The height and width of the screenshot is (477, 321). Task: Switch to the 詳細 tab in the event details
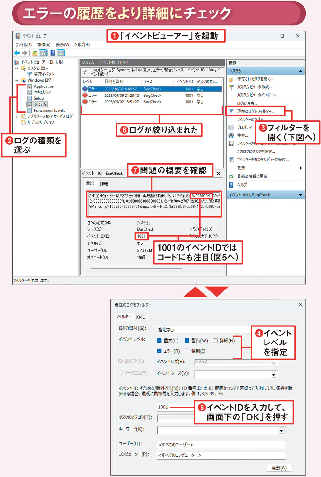104,184
